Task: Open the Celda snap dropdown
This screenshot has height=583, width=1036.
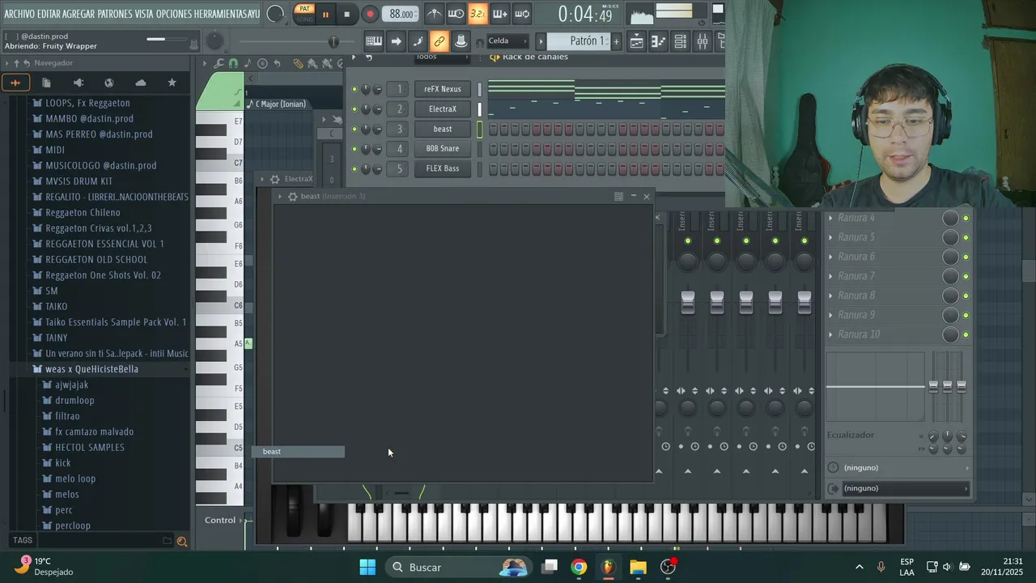Action: coord(507,41)
